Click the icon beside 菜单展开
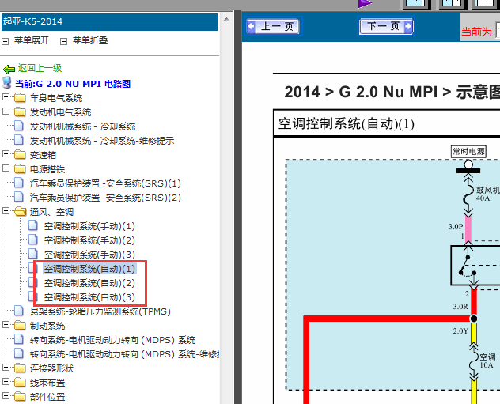Image resolution: width=500 pixels, height=404 pixels. click(x=5, y=41)
